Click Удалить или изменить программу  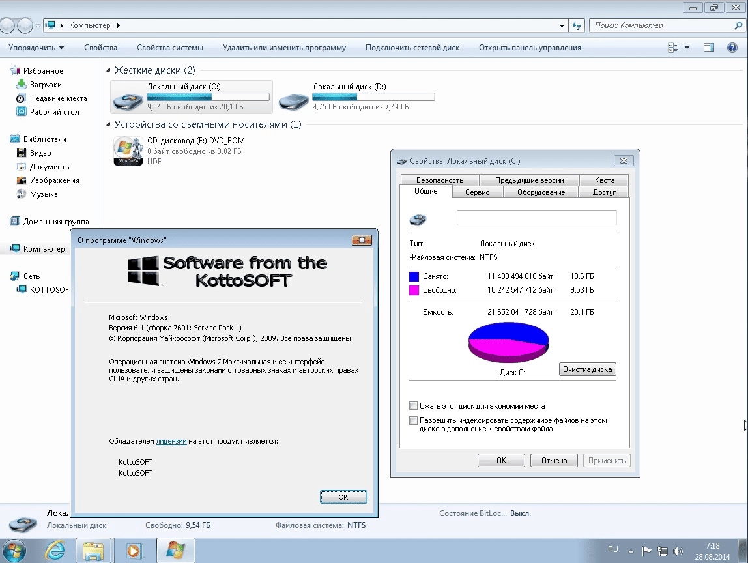(x=284, y=48)
